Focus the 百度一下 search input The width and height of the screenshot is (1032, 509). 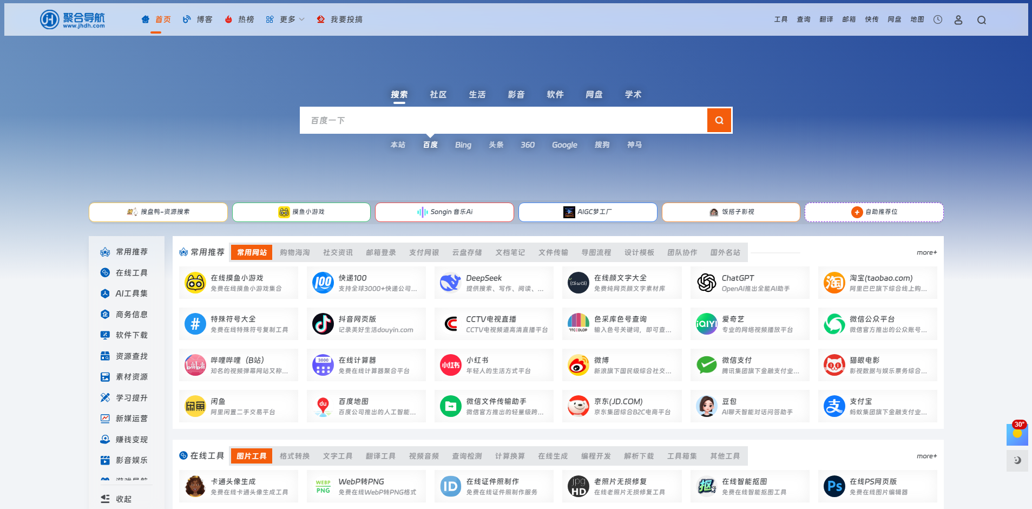[x=503, y=120]
